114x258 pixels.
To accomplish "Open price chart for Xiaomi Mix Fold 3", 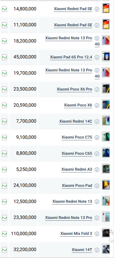I will [x=4, y=234].
